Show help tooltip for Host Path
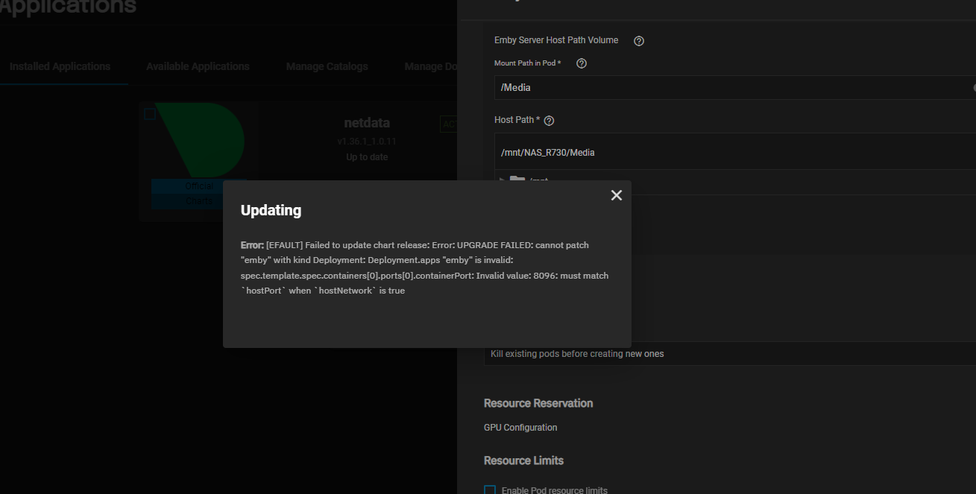 point(549,121)
